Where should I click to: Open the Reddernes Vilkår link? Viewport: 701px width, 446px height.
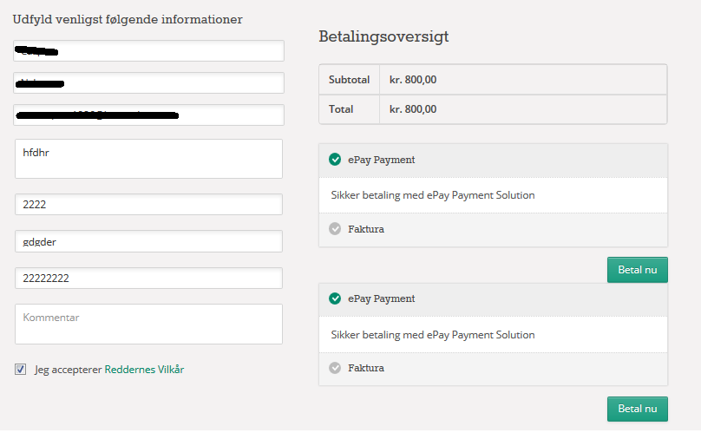click(144, 370)
